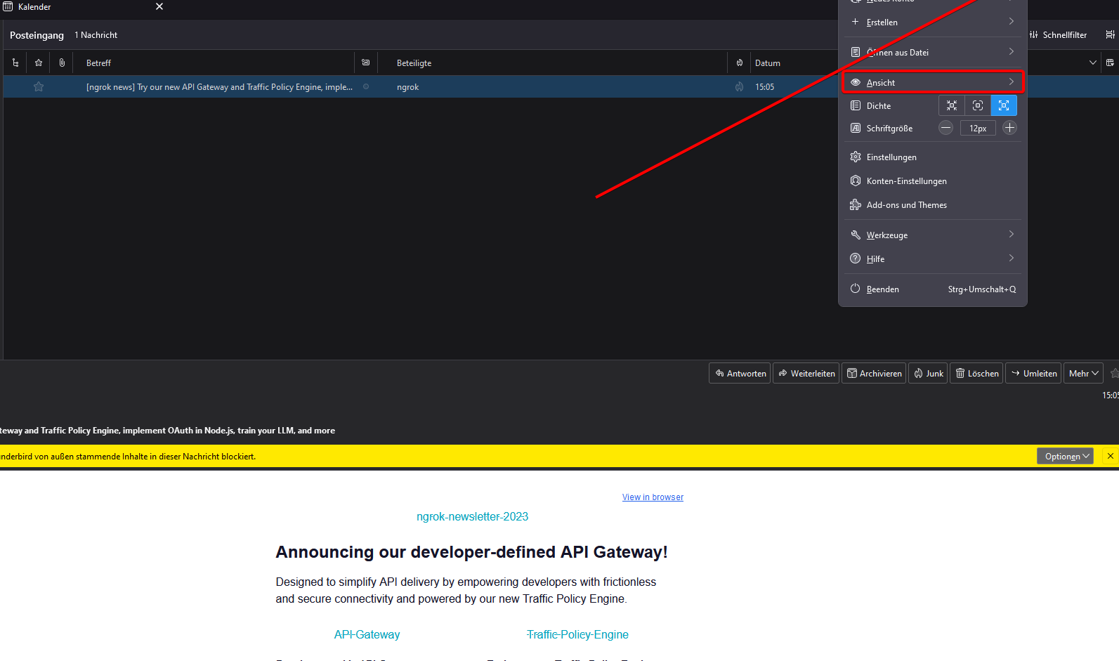
Task: Expand the Mehr actions dropdown
Action: click(1083, 374)
